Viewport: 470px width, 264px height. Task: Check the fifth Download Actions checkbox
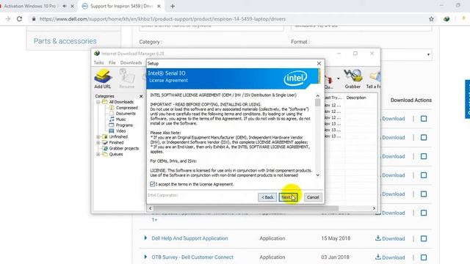tap(424, 194)
